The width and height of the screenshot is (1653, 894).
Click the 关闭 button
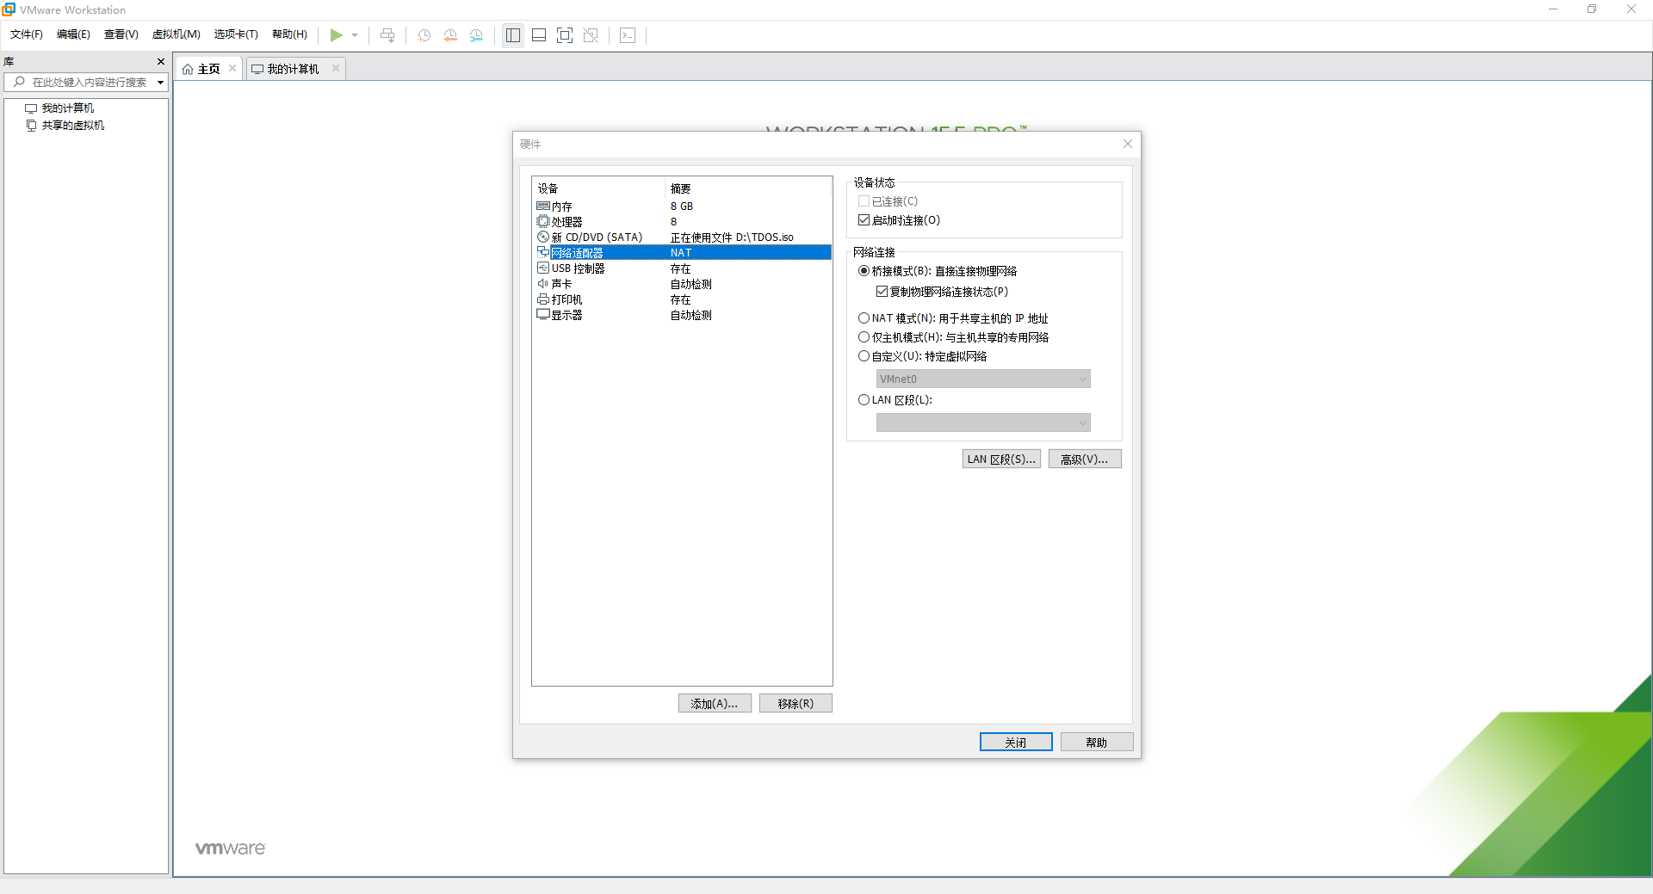[1016, 743]
